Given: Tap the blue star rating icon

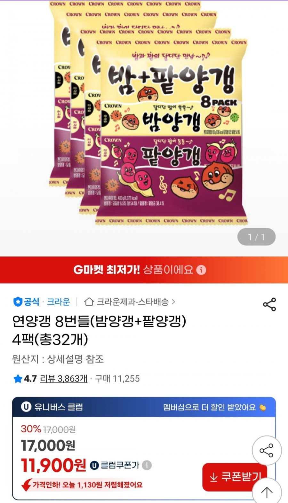Looking at the screenshot, I should [17, 379].
